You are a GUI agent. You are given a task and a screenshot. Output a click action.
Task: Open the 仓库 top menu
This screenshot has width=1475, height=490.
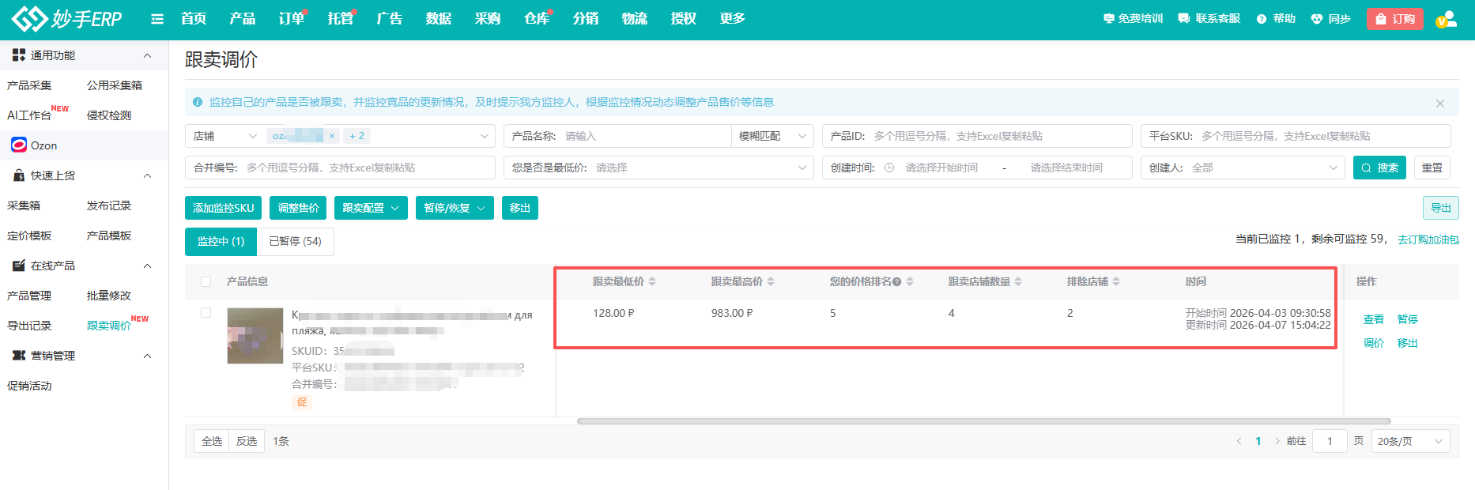click(x=537, y=19)
